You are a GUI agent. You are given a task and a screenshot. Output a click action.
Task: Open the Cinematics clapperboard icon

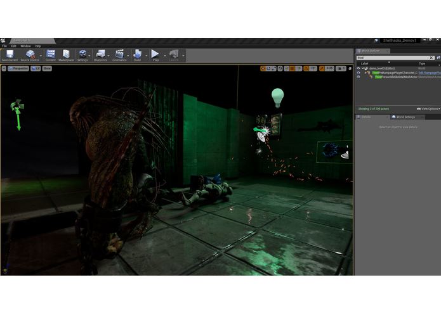coord(119,55)
